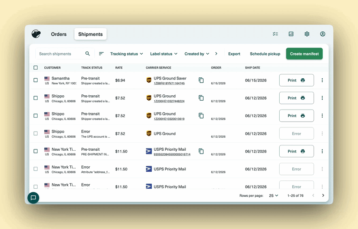
Task: Open the user account profile icon
Action: coord(323,34)
